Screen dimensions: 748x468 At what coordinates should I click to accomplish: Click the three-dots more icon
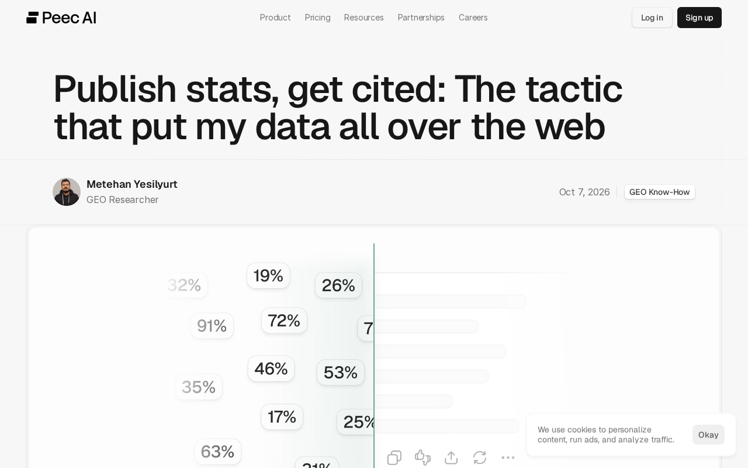pyautogui.click(x=508, y=457)
